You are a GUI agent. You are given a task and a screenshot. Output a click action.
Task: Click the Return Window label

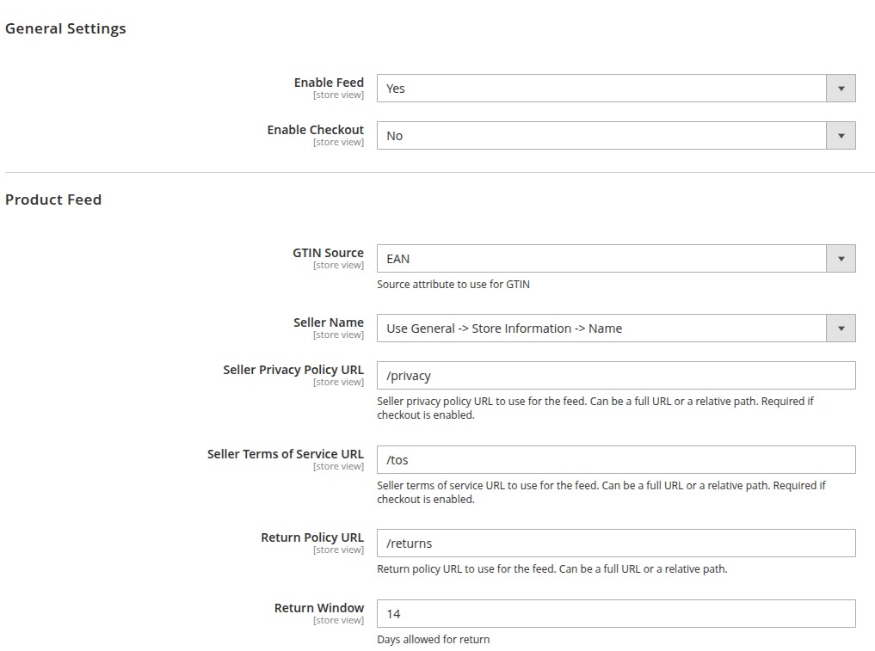tap(318, 608)
